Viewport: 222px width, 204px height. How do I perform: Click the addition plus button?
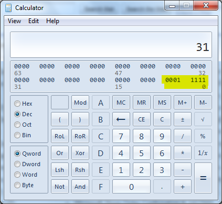tap(183, 187)
